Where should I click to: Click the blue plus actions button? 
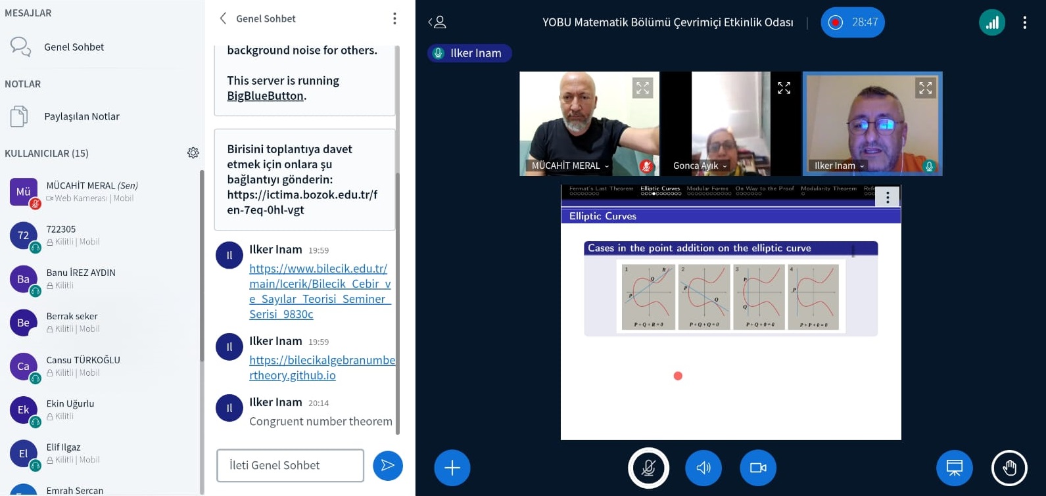click(x=452, y=468)
